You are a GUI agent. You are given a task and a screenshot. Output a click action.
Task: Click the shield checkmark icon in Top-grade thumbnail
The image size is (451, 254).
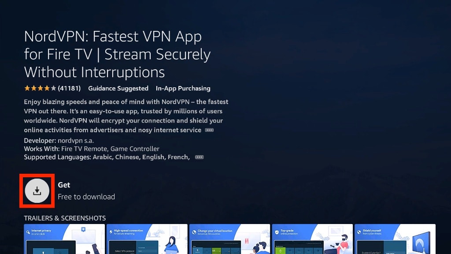click(x=277, y=232)
